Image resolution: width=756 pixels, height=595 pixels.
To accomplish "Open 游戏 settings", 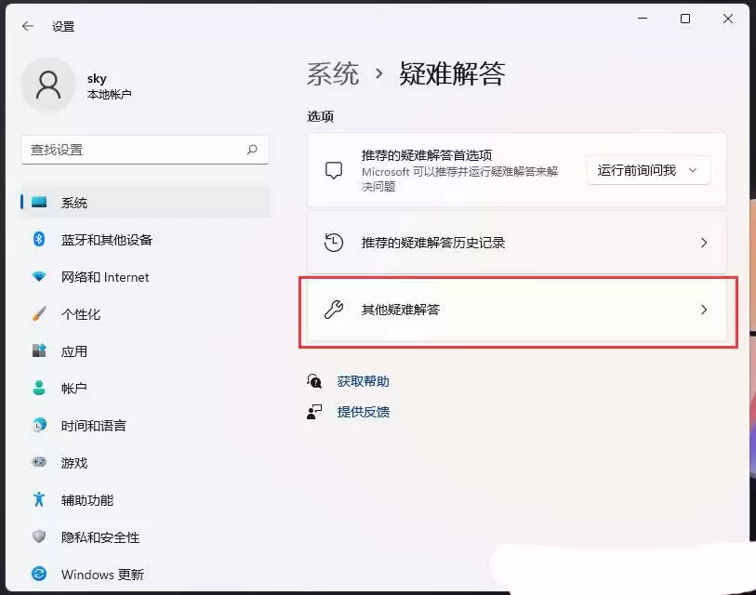I will [x=145, y=462].
